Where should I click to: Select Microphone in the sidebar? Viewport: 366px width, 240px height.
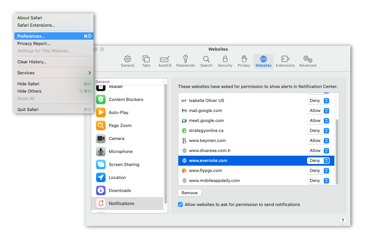[x=120, y=151]
